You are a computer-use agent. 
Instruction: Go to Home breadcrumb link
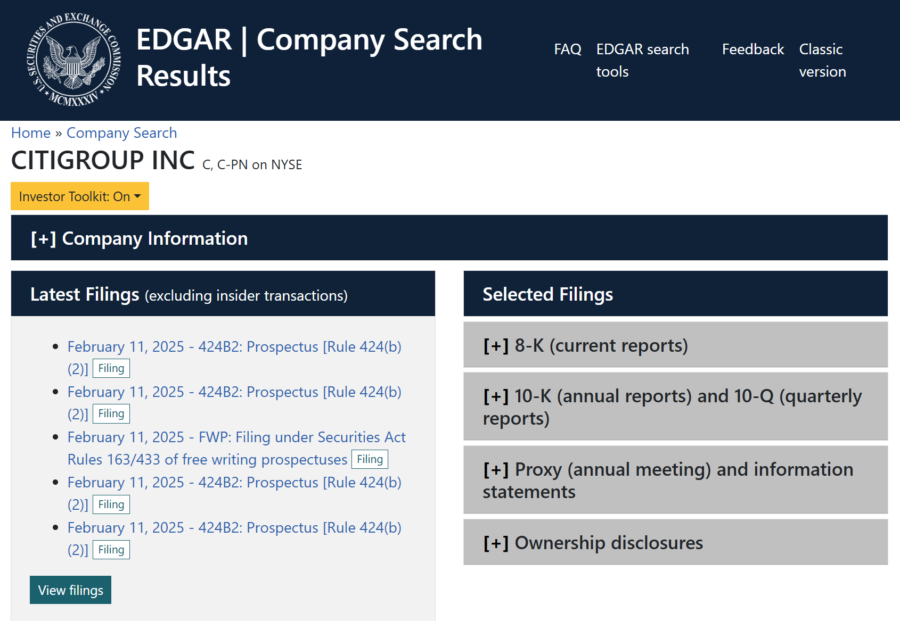pyautogui.click(x=31, y=133)
